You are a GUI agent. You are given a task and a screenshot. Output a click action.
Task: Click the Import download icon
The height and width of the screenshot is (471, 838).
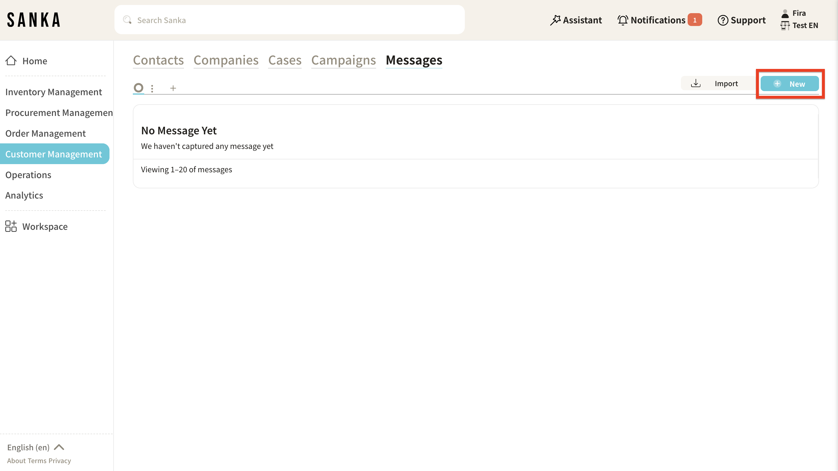696,83
